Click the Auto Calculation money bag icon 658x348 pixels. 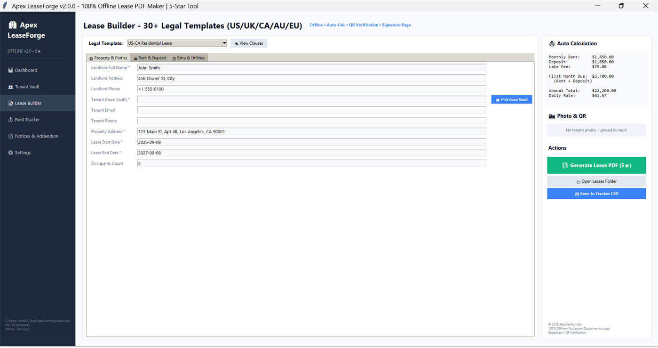552,44
